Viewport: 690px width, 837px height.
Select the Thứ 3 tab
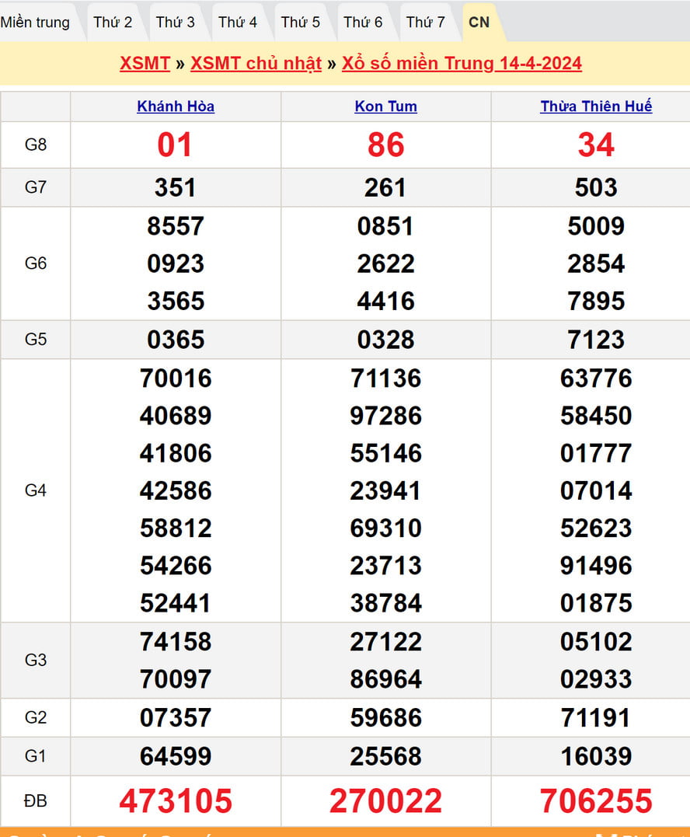(175, 23)
